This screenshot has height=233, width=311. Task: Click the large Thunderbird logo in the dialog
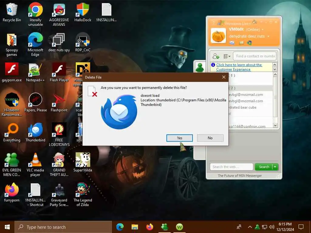click(x=119, y=112)
